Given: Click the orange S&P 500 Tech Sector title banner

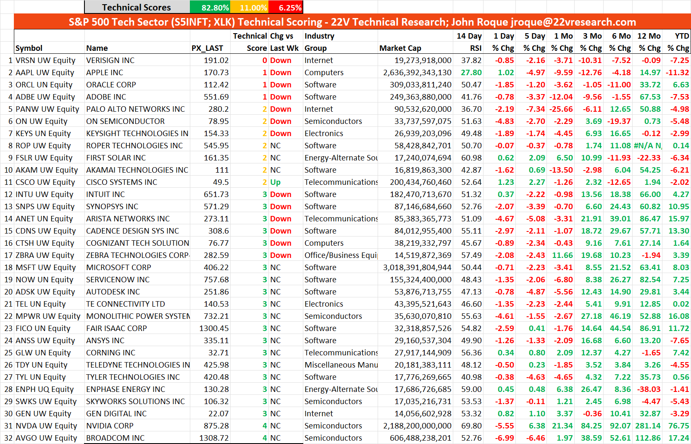Looking at the screenshot, I should (x=352, y=22).
